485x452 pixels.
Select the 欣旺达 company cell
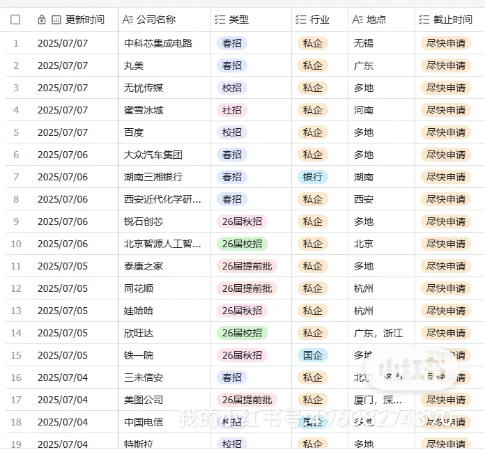coord(164,332)
